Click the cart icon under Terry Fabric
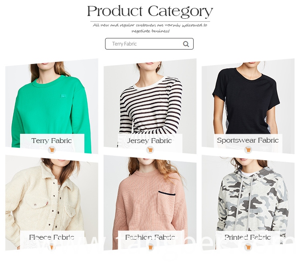300x266 pixels. [52, 149]
